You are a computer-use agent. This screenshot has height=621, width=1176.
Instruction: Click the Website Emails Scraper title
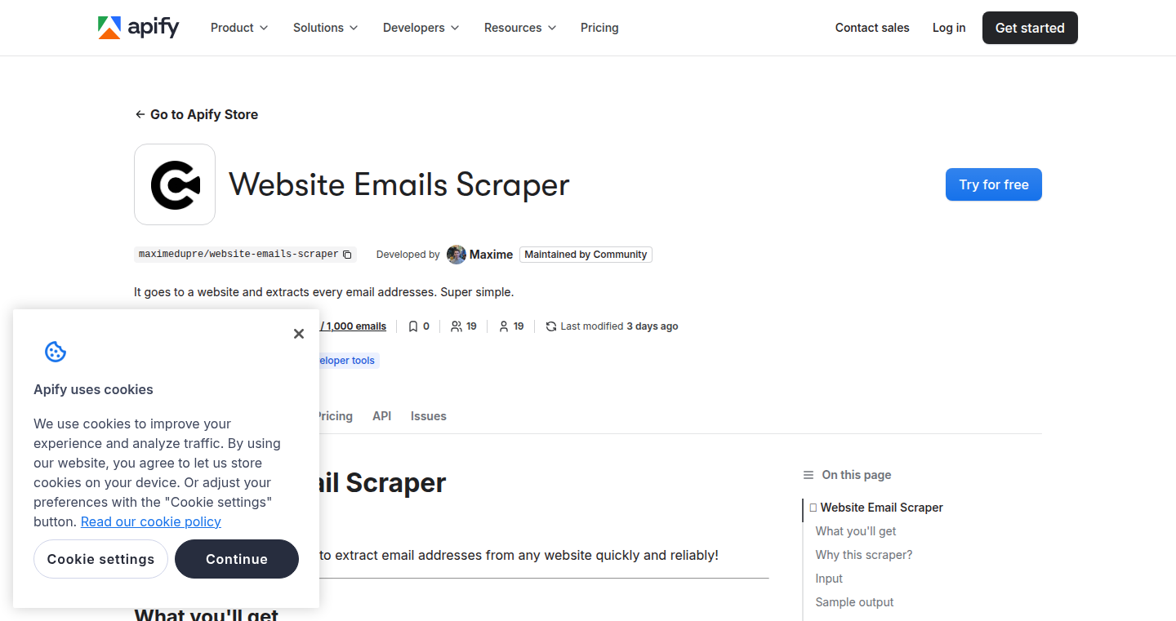click(x=399, y=184)
